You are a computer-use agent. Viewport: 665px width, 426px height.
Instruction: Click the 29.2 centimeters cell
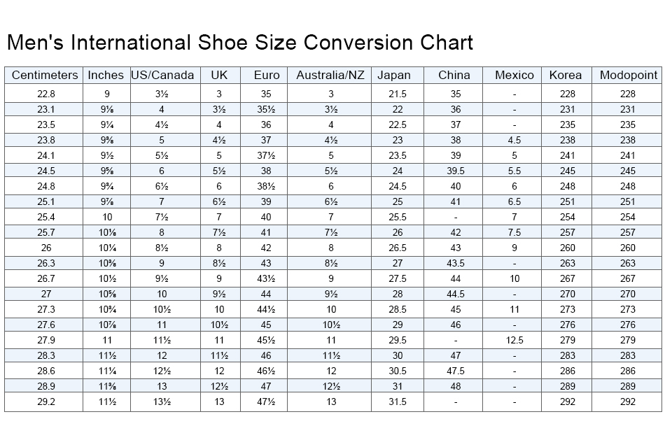point(45,402)
